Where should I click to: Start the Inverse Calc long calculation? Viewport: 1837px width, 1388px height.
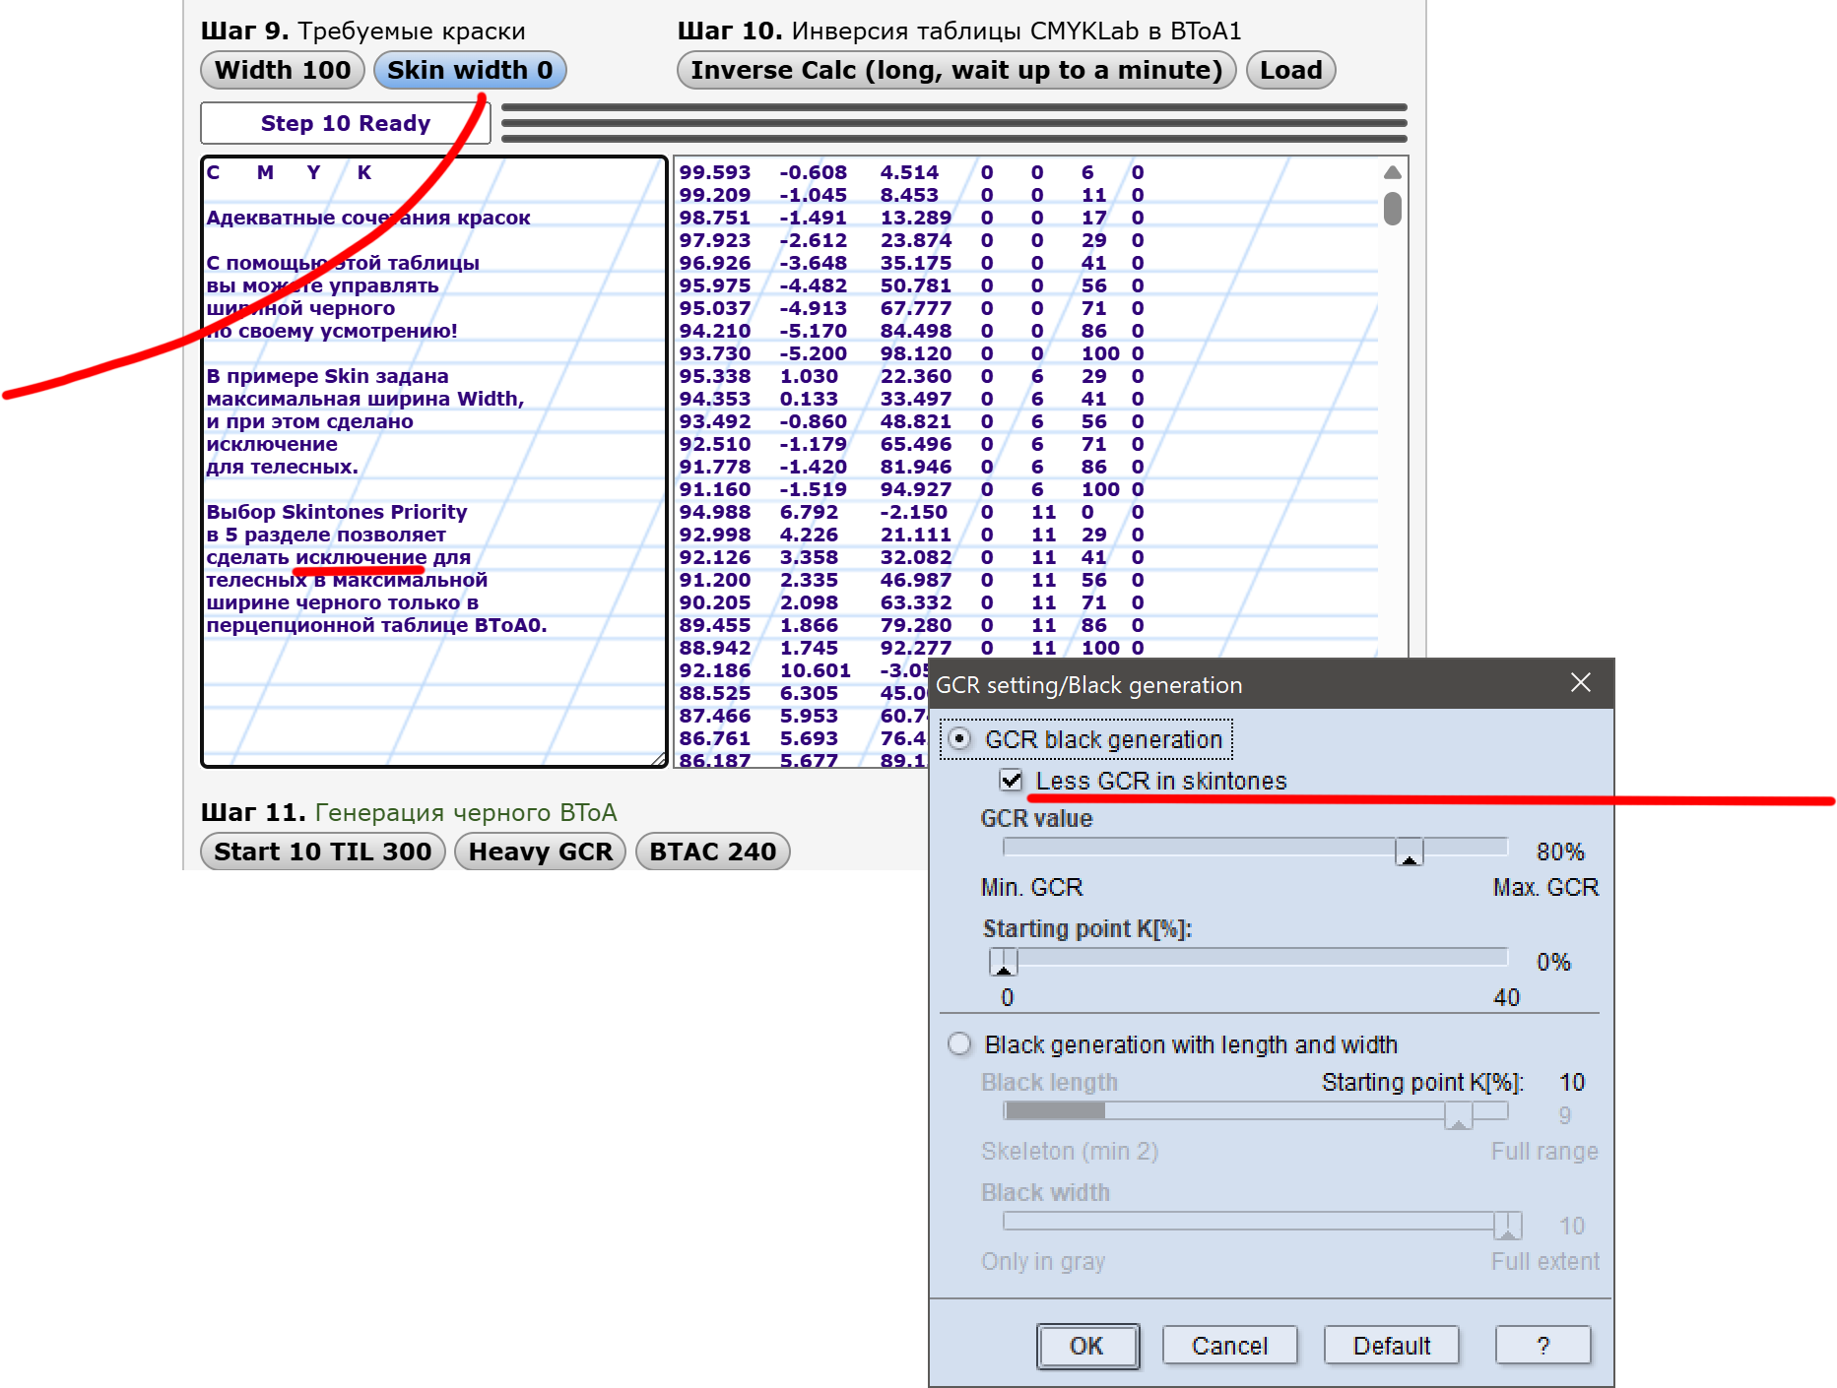pyautogui.click(x=955, y=70)
